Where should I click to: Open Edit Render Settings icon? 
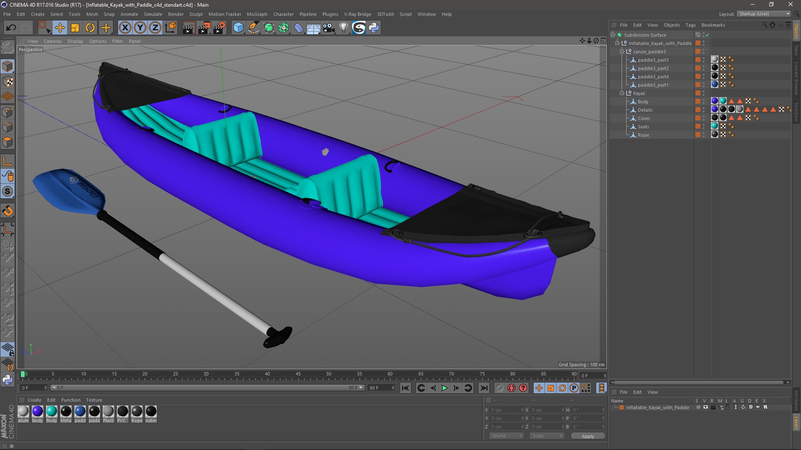click(219, 28)
